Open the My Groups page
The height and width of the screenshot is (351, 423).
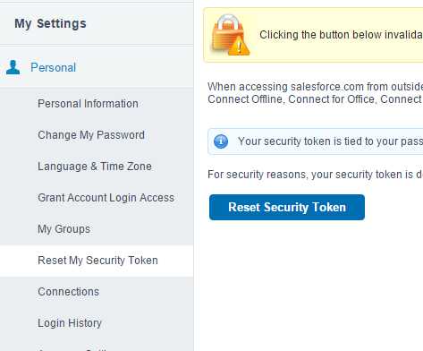63,229
